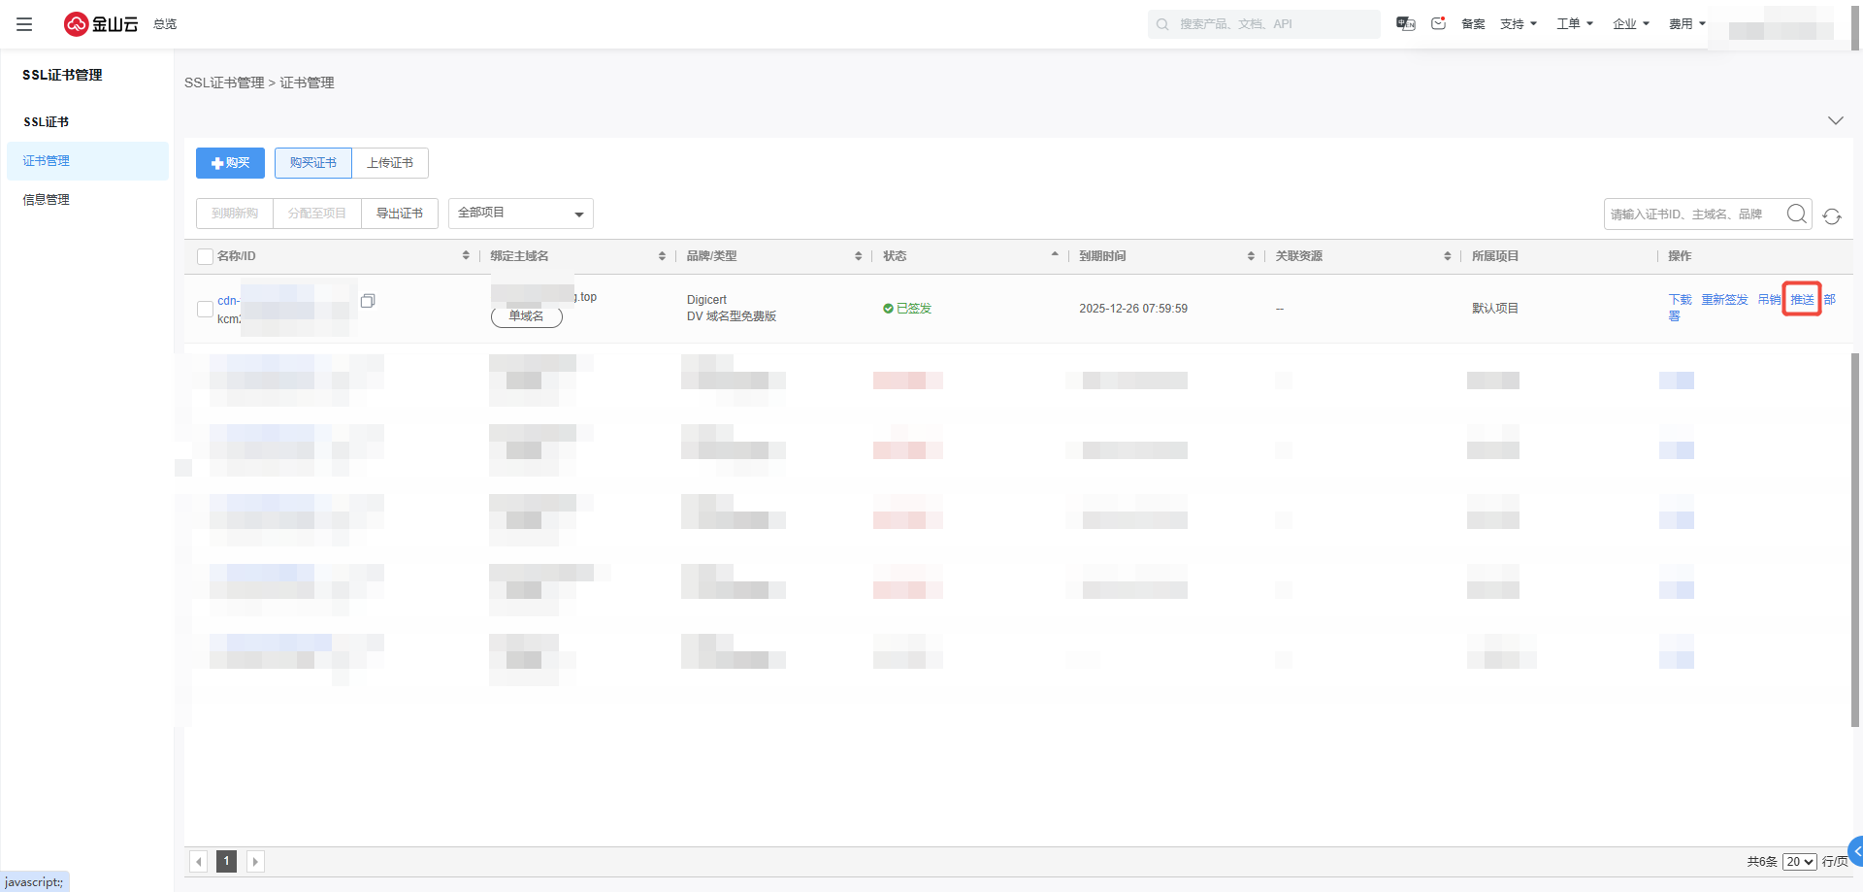Viewport: 1863px width, 892px height.
Task: Go to the previous page arrow
Action: tap(199, 861)
